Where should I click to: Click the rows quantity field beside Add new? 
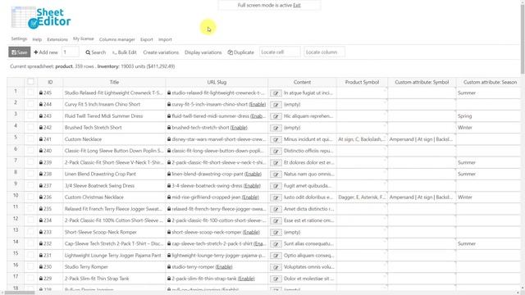coord(71,52)
